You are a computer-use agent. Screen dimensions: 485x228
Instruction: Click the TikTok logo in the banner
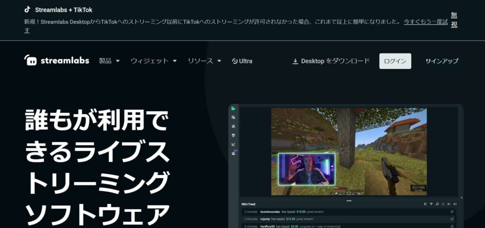(27, 9)
